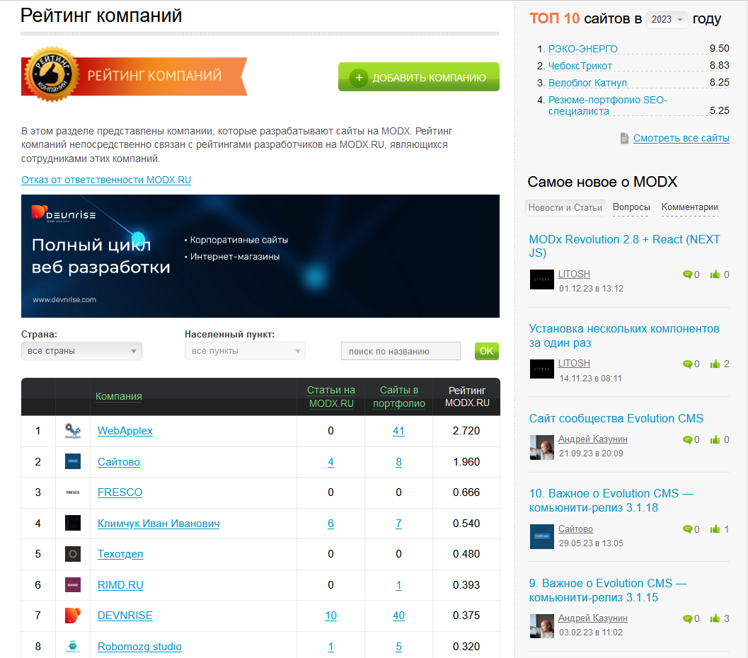Click DEVNRISE articles count 10

330,616
